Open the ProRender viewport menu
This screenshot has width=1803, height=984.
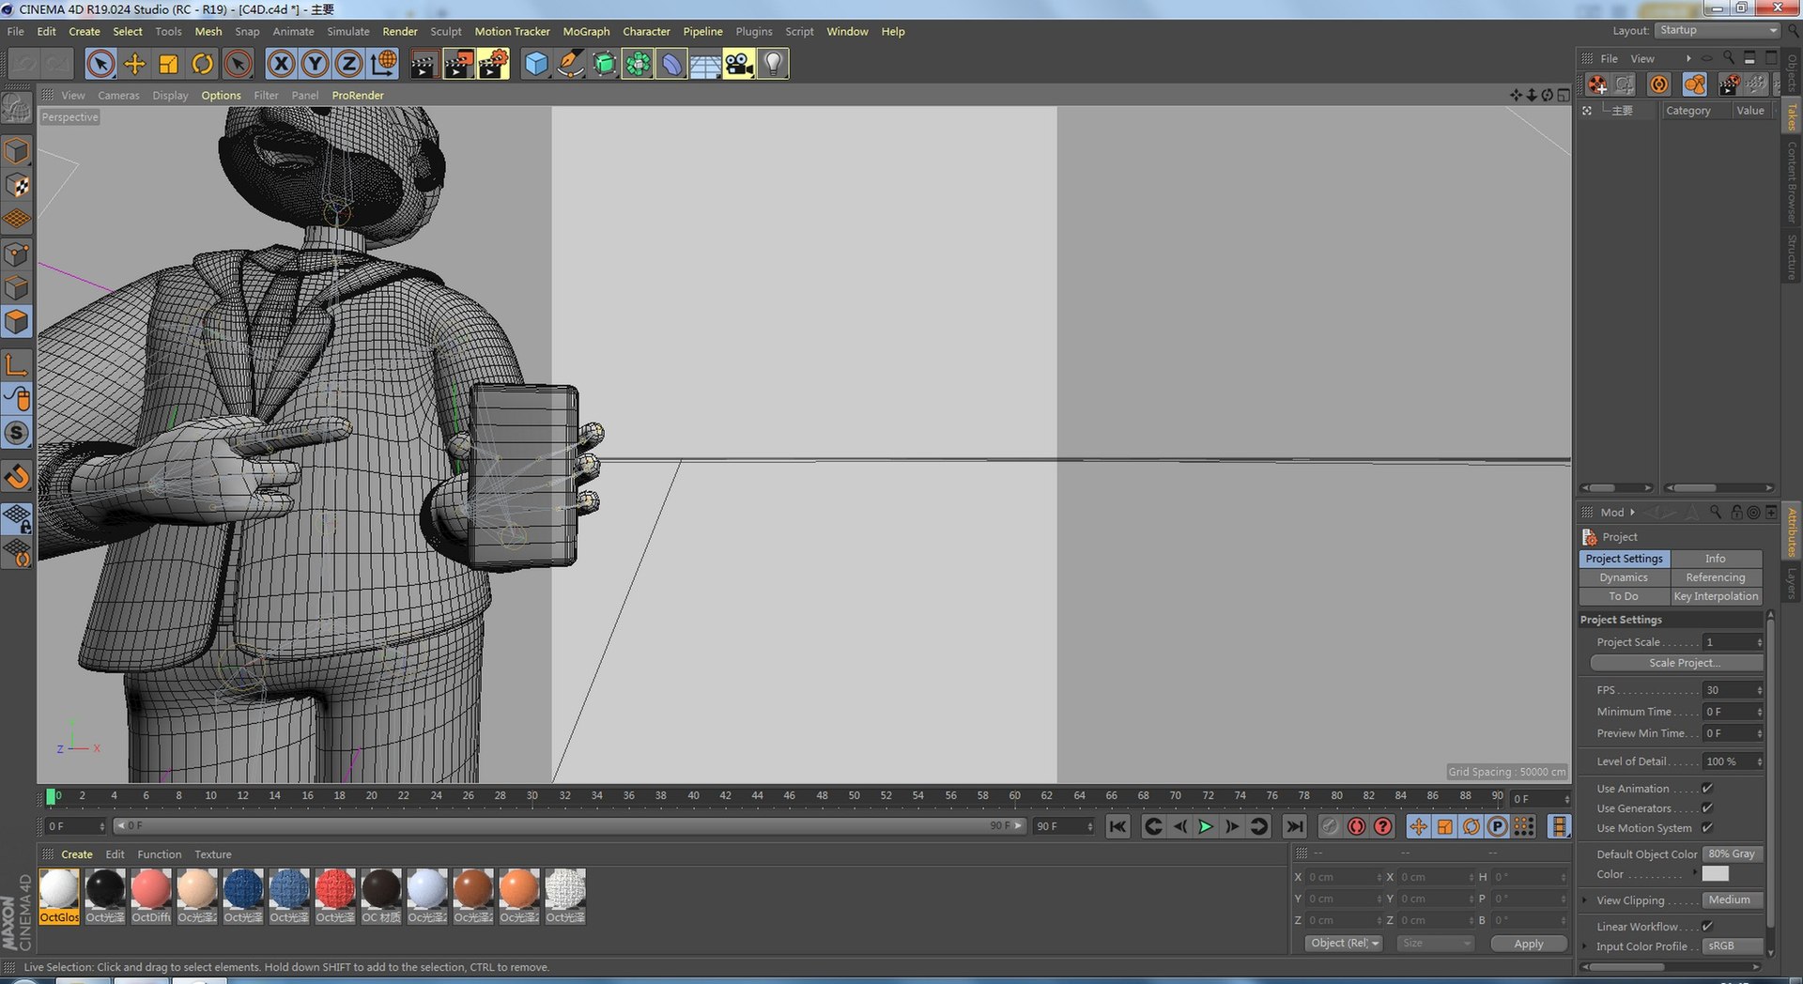click(x=358, y=95)
